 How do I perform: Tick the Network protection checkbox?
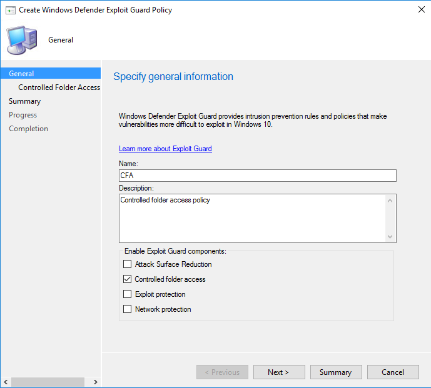128,309
